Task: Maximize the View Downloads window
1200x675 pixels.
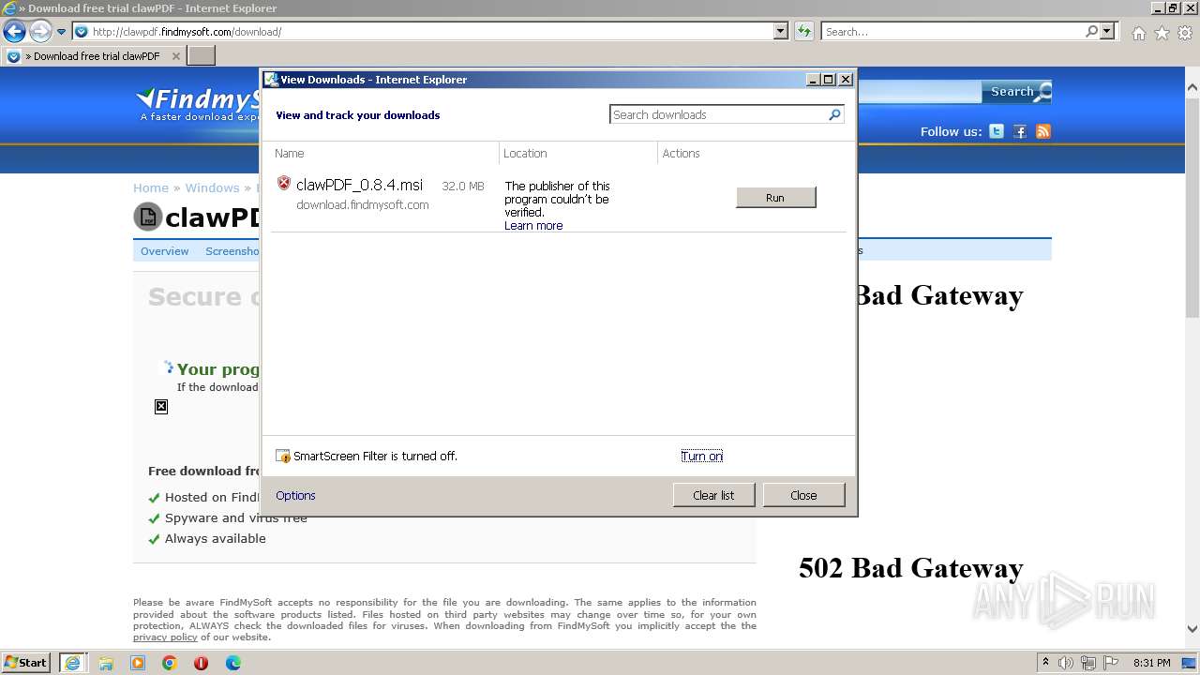Action: [x=829, y=80]
